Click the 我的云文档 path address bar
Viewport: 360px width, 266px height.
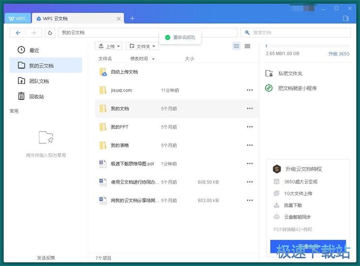point(148,33)
